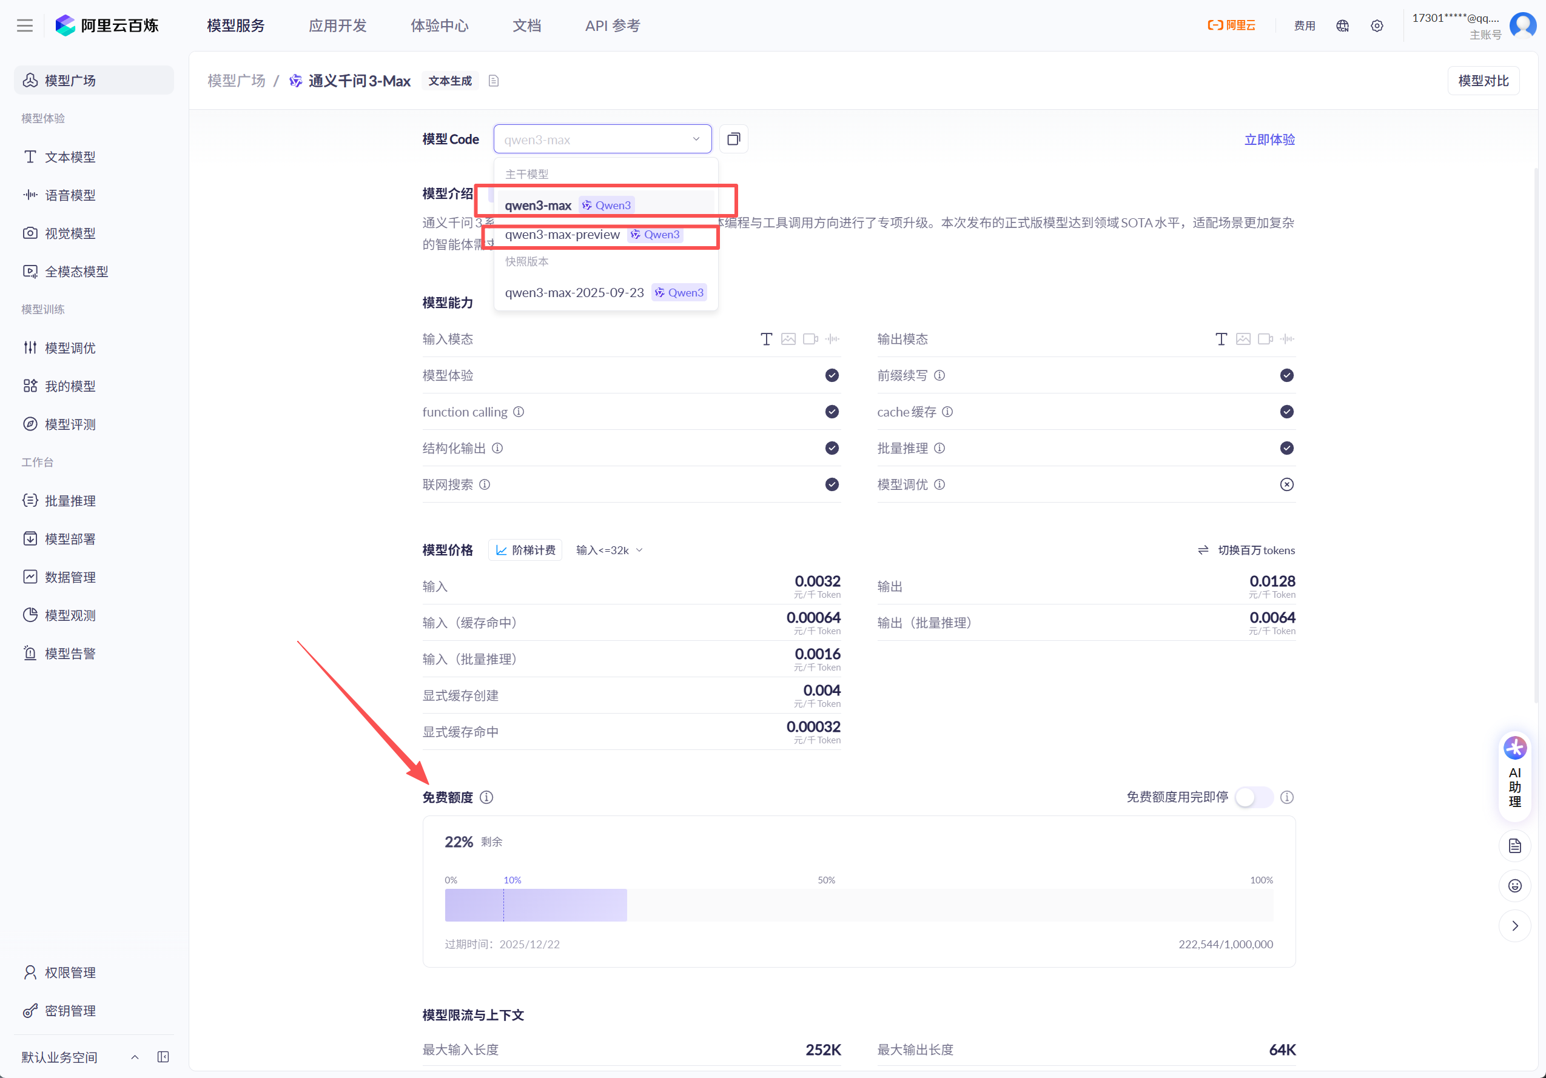Choose qwen3-max-2025-09-23 snapshot option
The image size is (1546, 1078).
click(574, 293)
